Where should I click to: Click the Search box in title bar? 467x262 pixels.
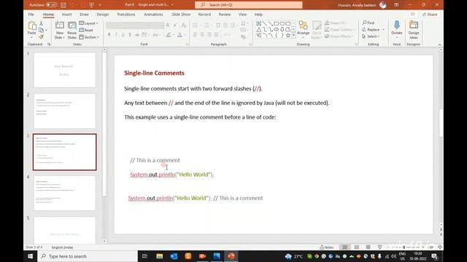(249, 5)
